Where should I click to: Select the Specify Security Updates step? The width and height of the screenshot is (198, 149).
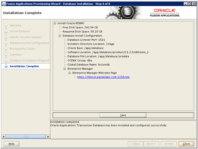coord(26,37)
